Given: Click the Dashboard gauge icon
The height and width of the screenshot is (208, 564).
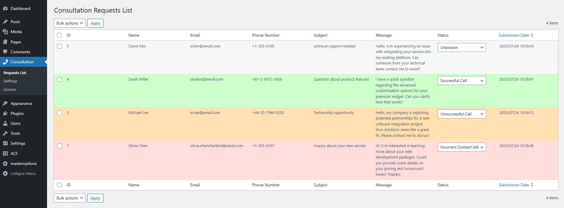Looking at the screenshot, I should click(x=5, y=8).
